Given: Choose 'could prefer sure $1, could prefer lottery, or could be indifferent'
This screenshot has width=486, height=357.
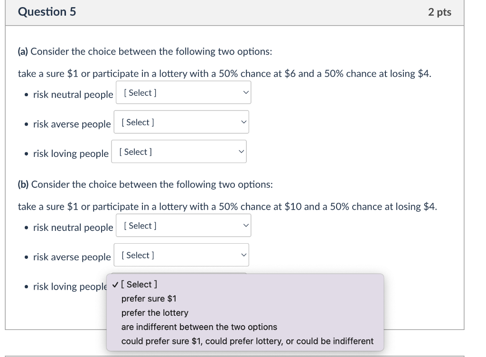Looking at the screenshot, I should click(247, 341).
